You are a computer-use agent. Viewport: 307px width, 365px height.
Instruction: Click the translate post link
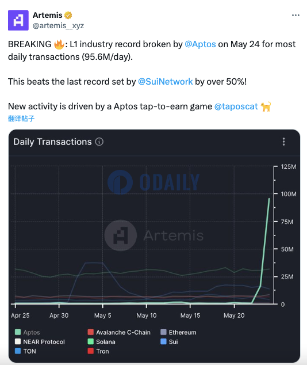pyautogui.click(x=21, y=119)
